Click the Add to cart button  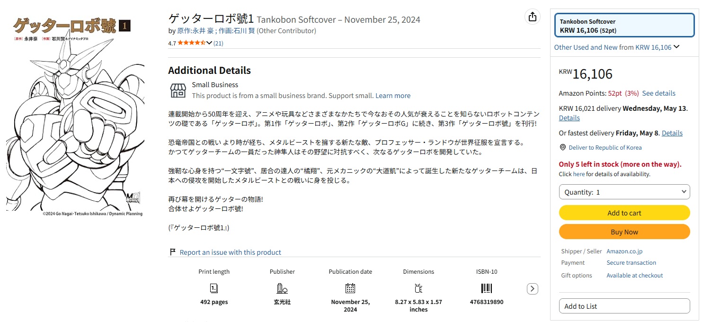pyautogui.click(x=624, y=213)
